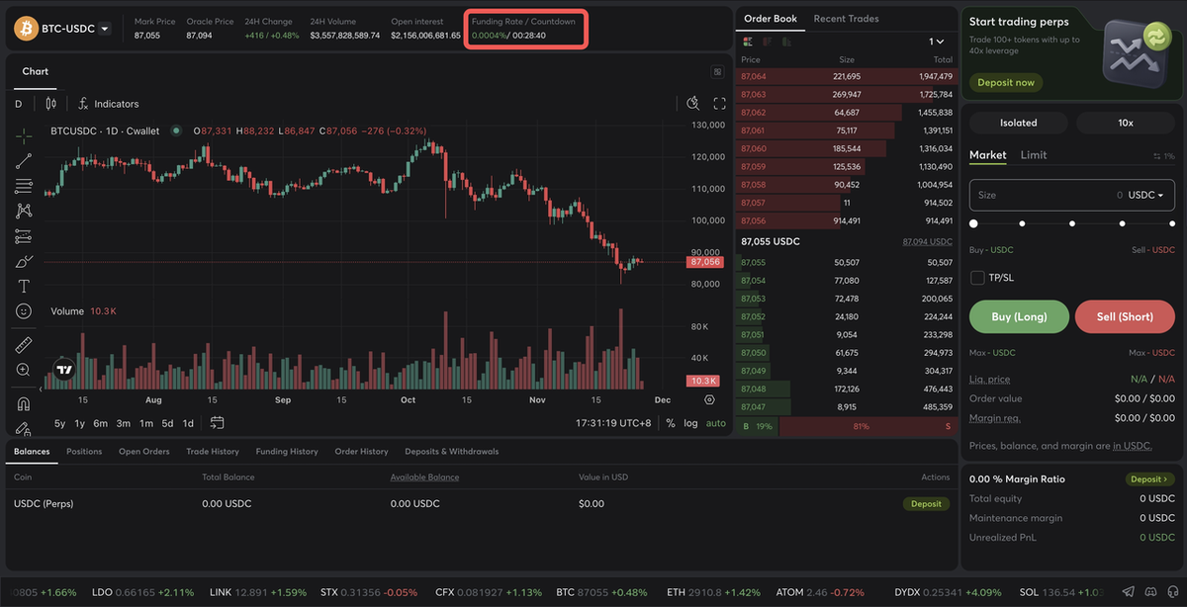The width and height of the screenshot is (1187, 607).
Task: Toggle Isolated margin mode
Action: click(1018, 123)
